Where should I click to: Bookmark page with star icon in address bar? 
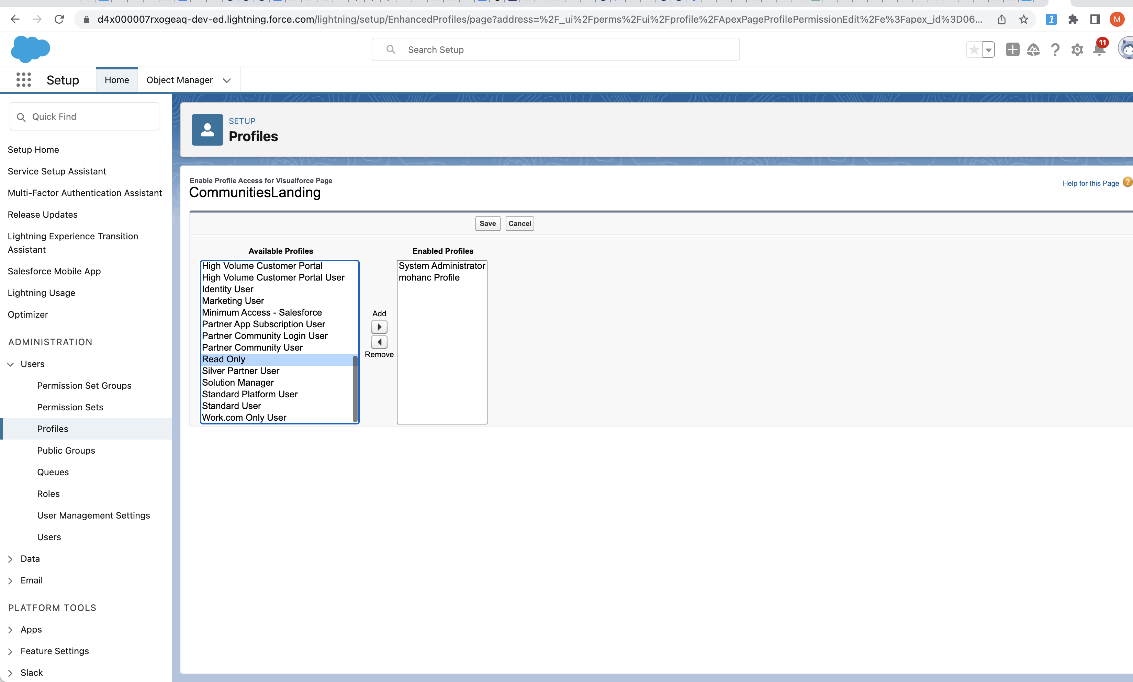point(1024,19)
